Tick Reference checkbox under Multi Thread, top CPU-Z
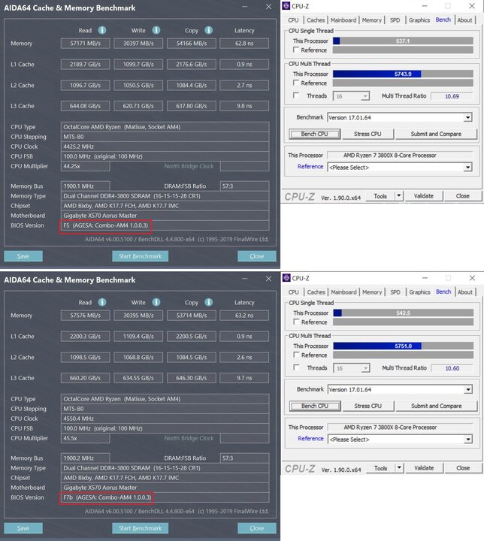 point(296,83)
